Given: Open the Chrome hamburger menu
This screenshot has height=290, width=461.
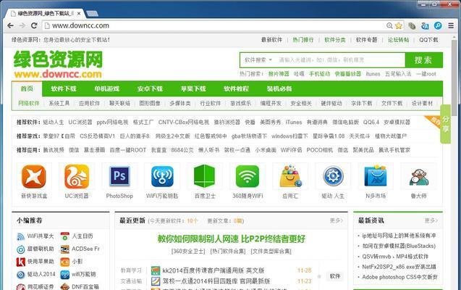Looking at the screenshot, I should point(451,26).
